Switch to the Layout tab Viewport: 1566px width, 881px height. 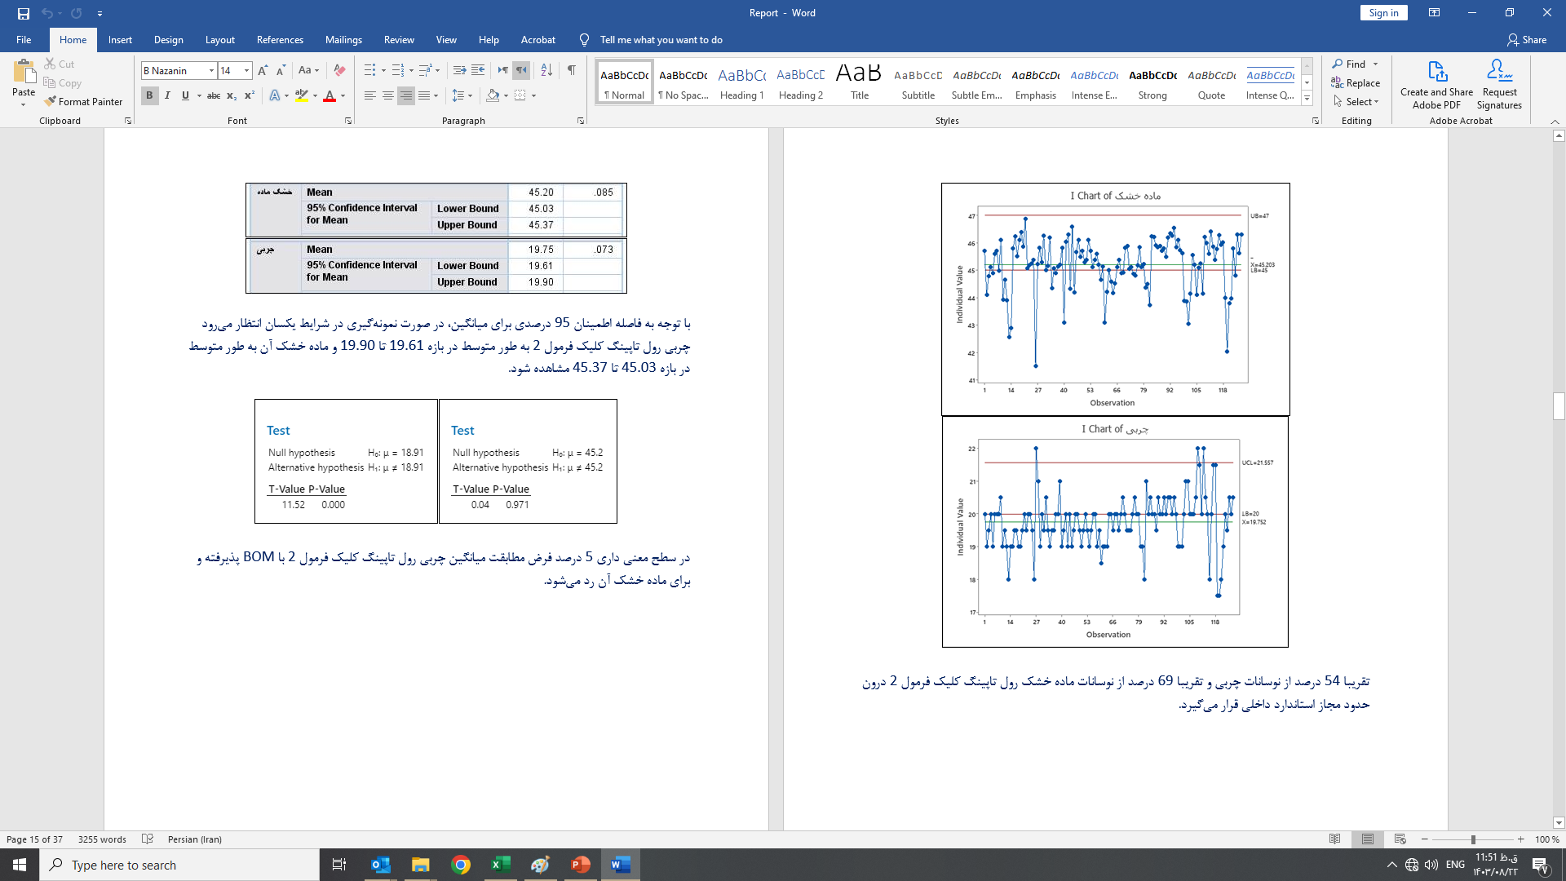pyautogui.click(x=219, y=40)
